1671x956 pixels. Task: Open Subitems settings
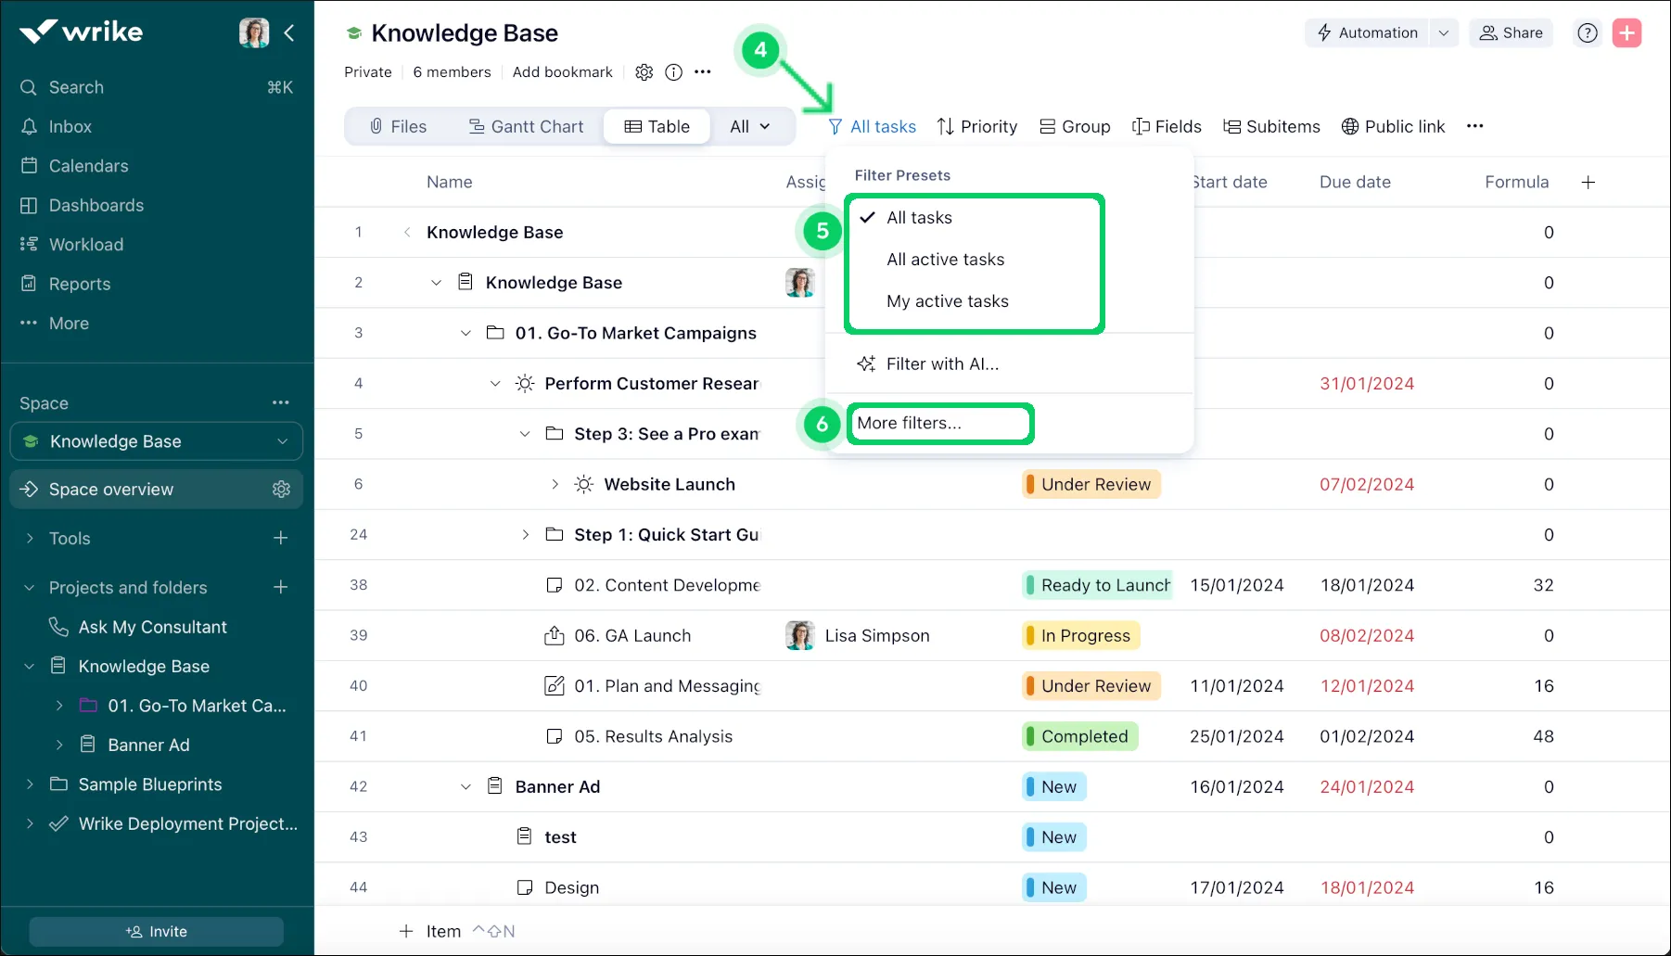[1232, 126]
